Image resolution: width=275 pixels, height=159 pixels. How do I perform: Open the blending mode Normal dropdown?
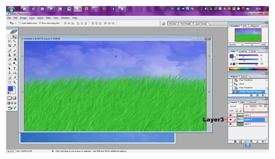tap(238, 106)
